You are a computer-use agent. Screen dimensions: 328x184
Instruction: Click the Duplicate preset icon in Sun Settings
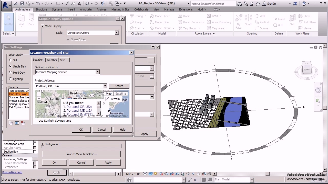pyautogui.click(x=11, y=123)
